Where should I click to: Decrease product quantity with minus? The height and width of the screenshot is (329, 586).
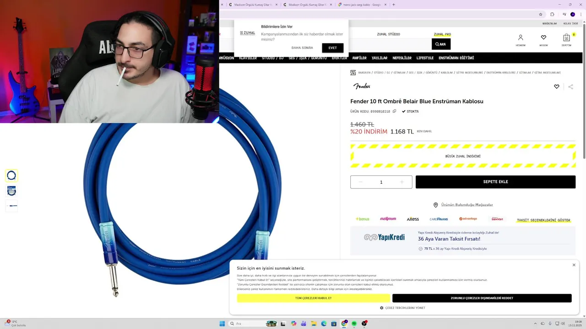360,182
